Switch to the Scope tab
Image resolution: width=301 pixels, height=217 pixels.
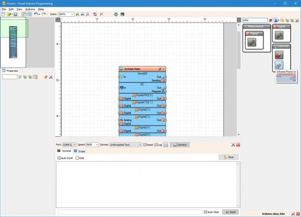click(79, 151)
